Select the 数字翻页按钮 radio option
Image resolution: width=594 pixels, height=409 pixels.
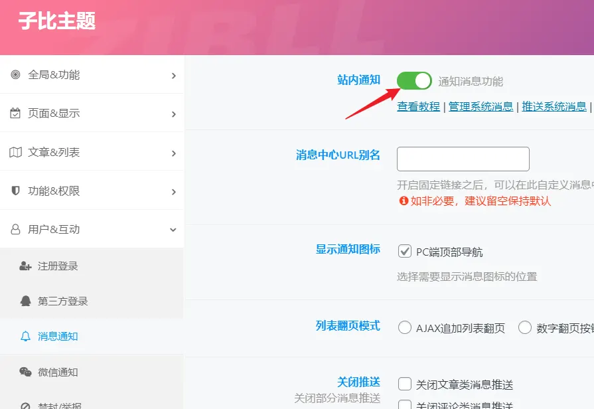tap(525, 327)
